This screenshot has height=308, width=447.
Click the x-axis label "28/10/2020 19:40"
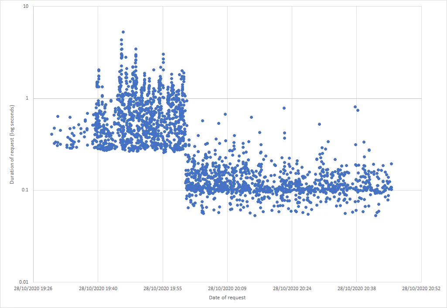pyautogui.click(x=98, y=289)
